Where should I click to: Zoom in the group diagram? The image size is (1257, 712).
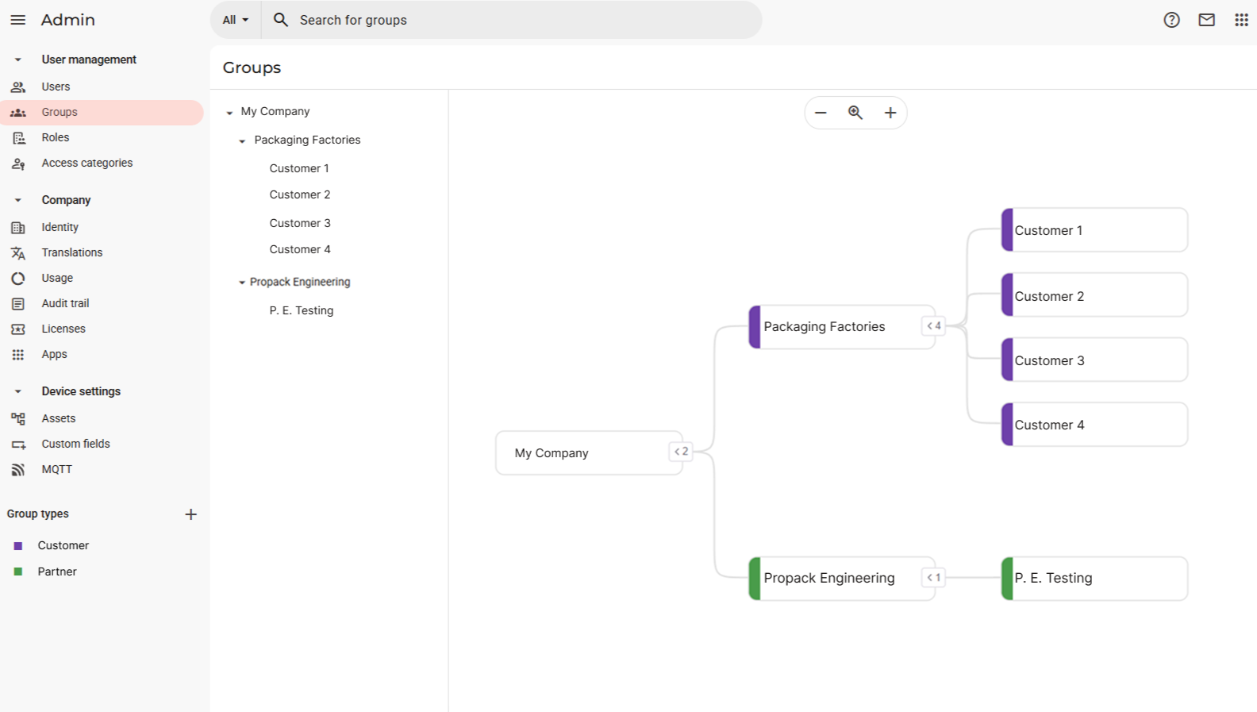[x=890, y=113]
